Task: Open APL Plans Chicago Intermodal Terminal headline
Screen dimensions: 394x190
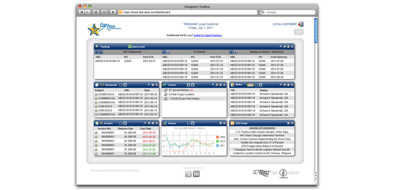Action: pyautogui.click(x=262, y=135)
